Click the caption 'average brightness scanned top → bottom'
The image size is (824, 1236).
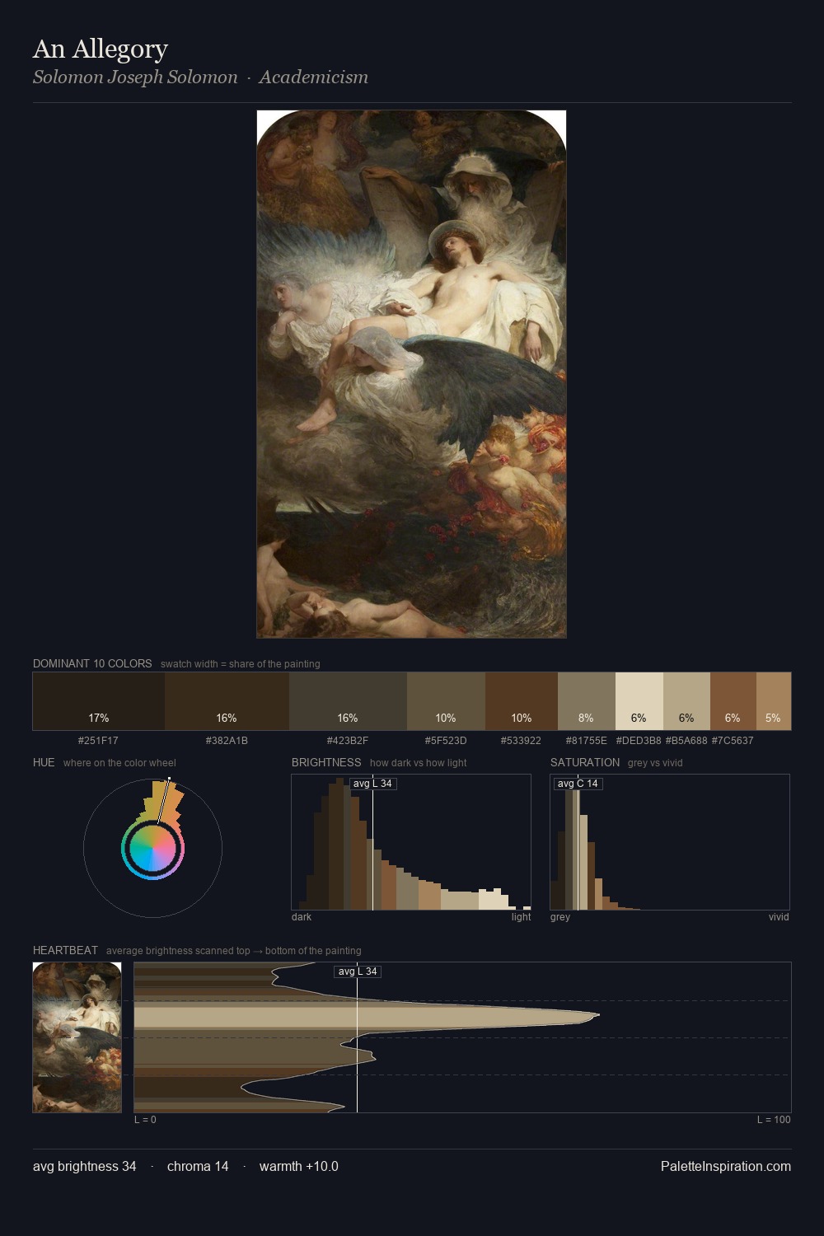234,951
